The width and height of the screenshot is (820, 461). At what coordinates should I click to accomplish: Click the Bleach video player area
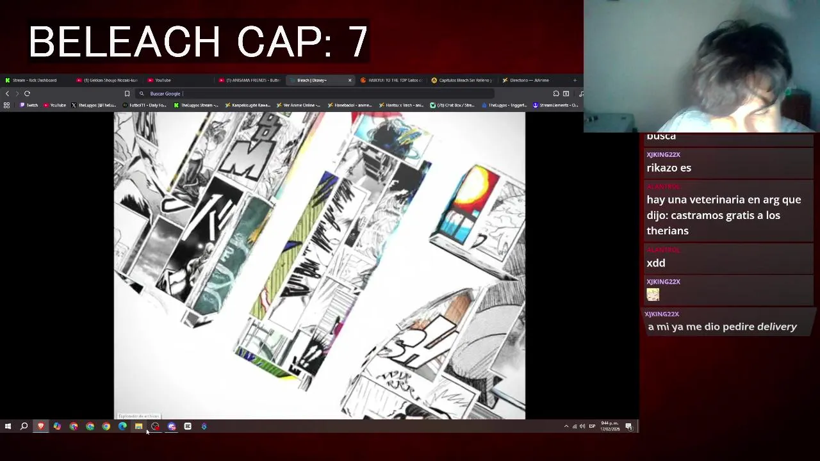[320, 266]
